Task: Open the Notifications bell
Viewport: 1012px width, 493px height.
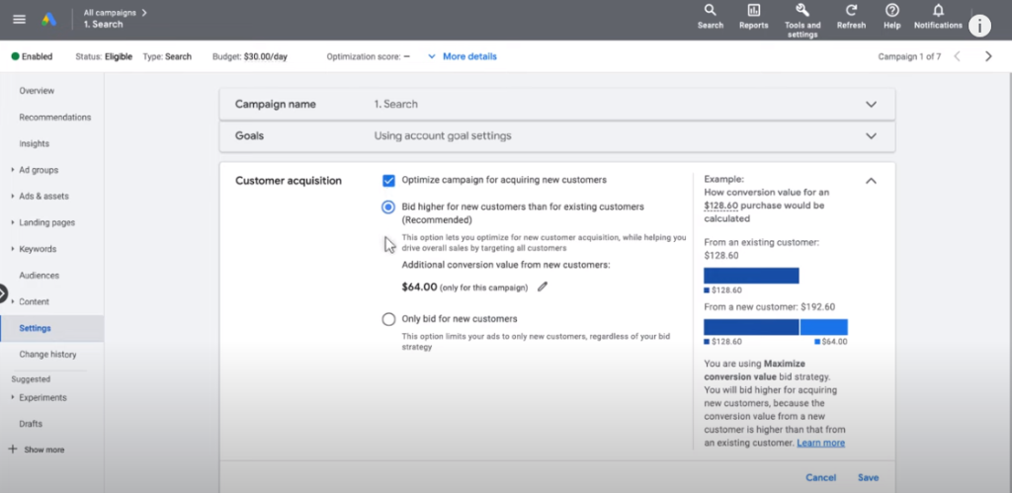Action: click(x=937, y=11)
